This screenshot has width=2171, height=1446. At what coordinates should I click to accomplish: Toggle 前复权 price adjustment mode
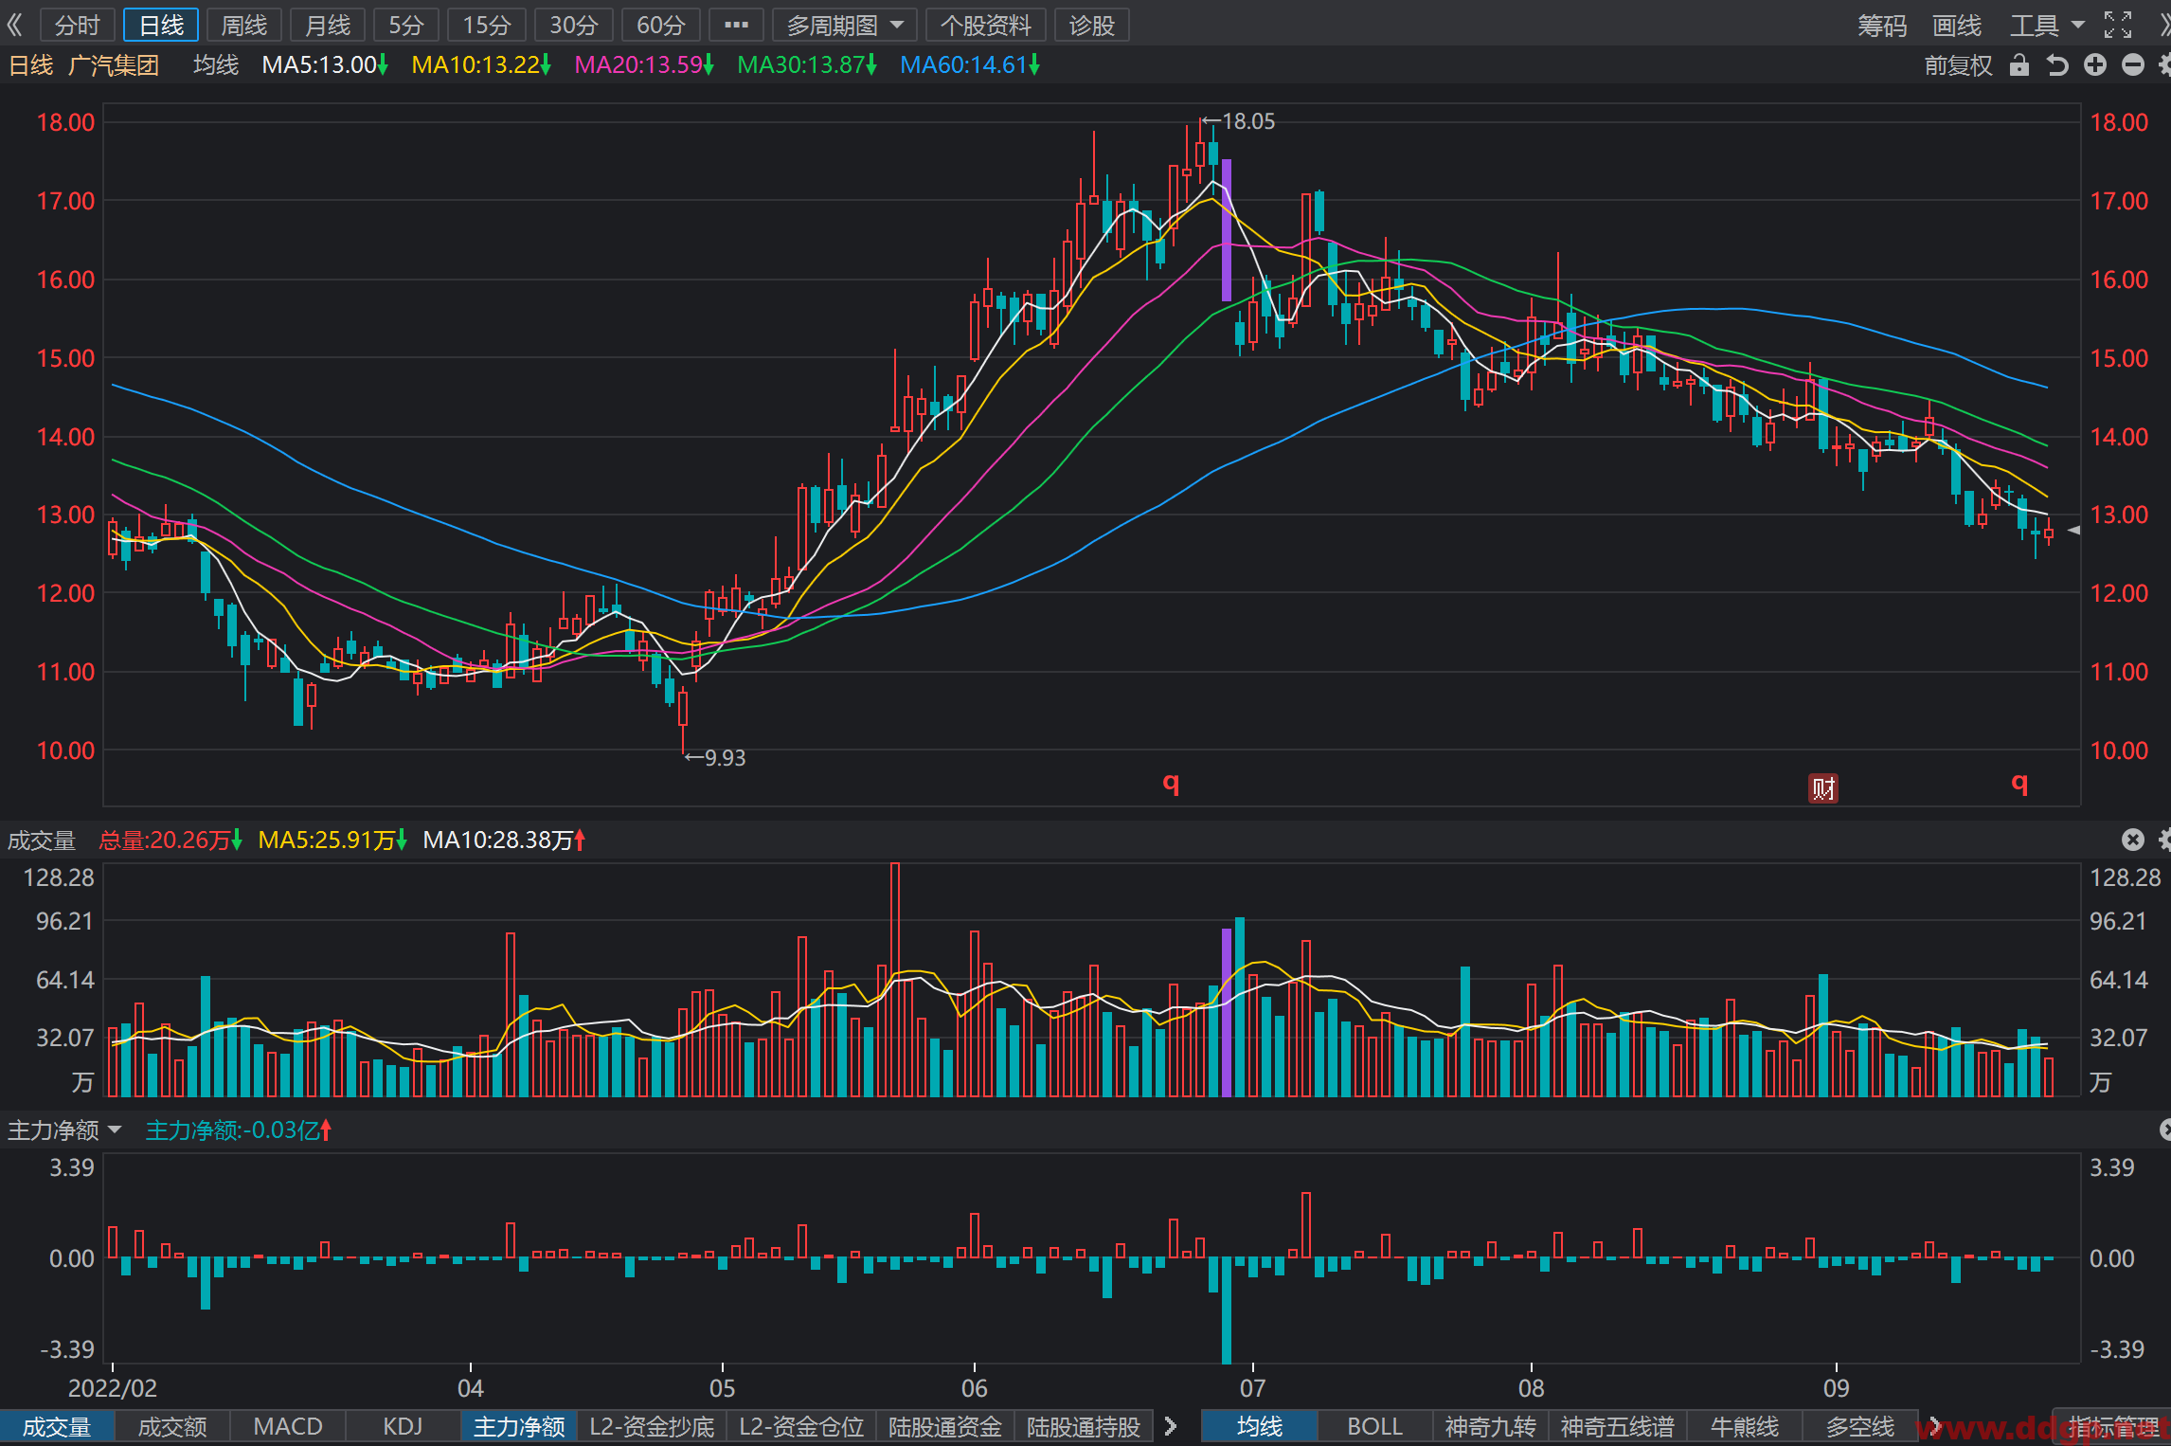(1958, 64)
